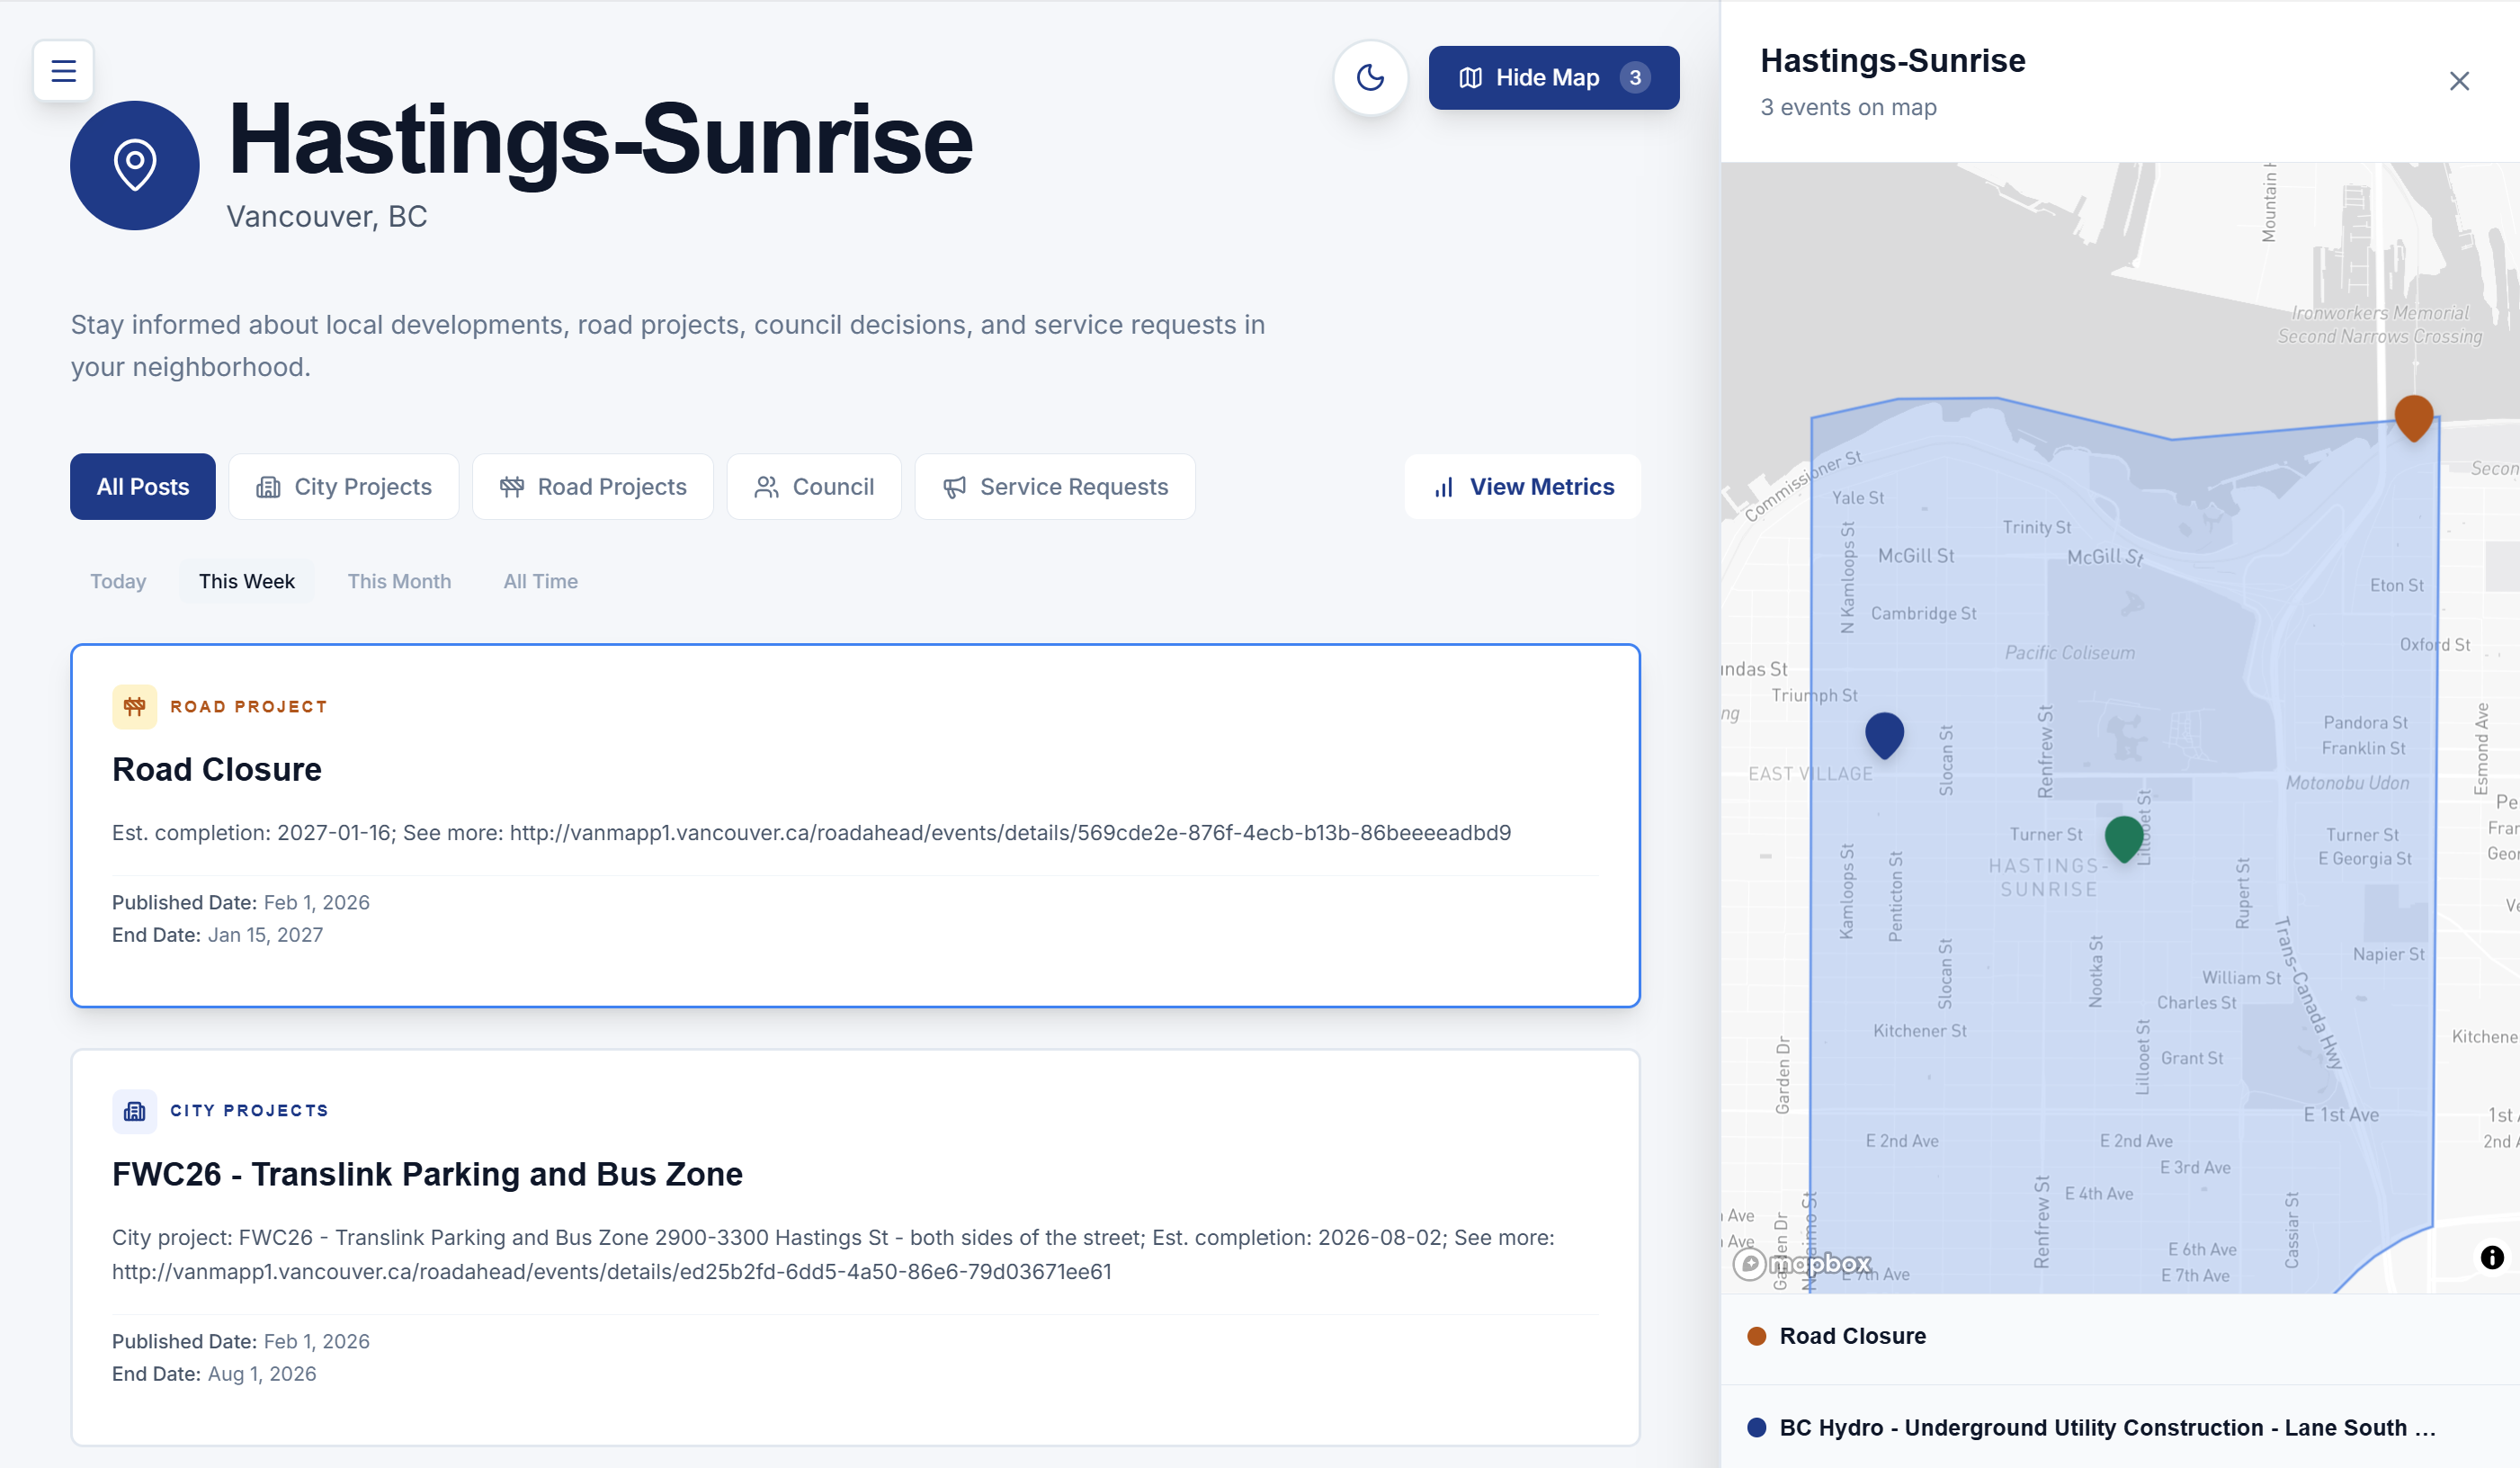Open View Metrics
The image size is (2520, 1468).
coord(1522,486)
